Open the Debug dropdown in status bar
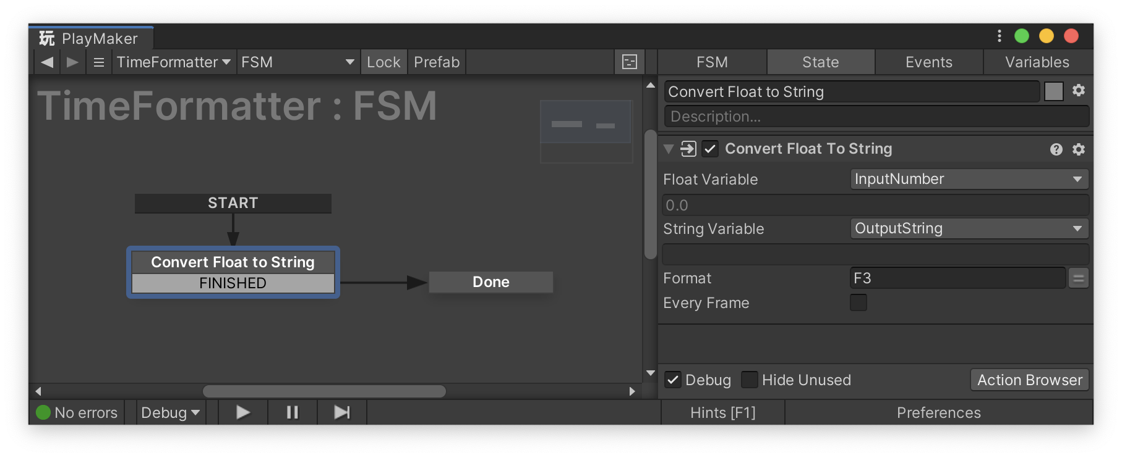 coord(170,412)
